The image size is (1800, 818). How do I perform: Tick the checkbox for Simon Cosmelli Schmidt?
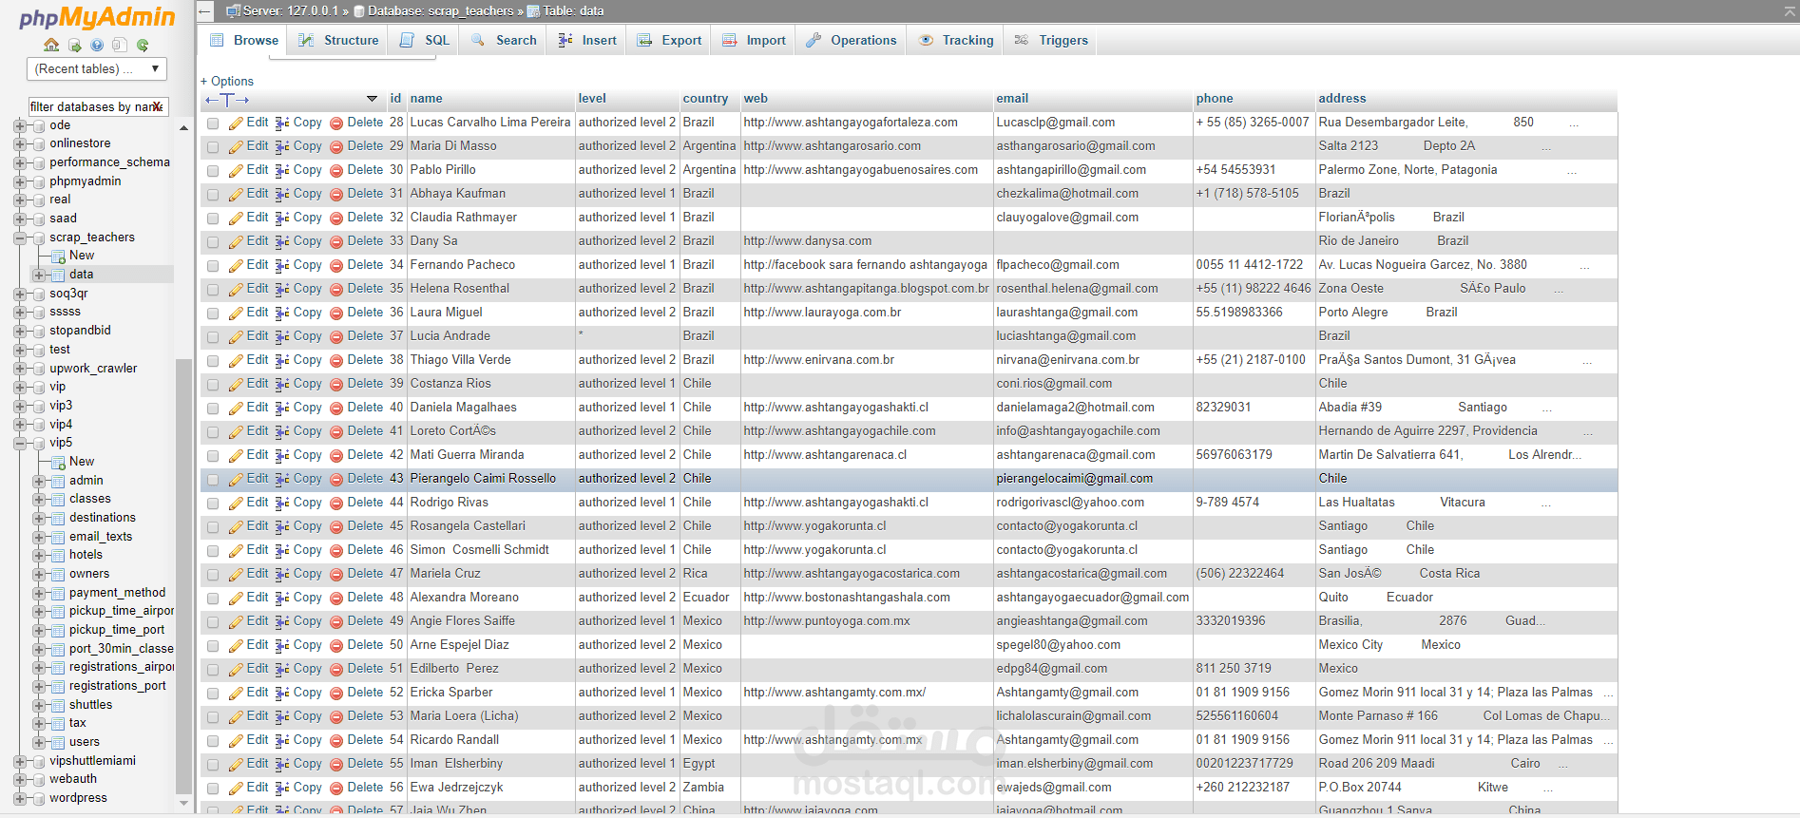(213, 551)
